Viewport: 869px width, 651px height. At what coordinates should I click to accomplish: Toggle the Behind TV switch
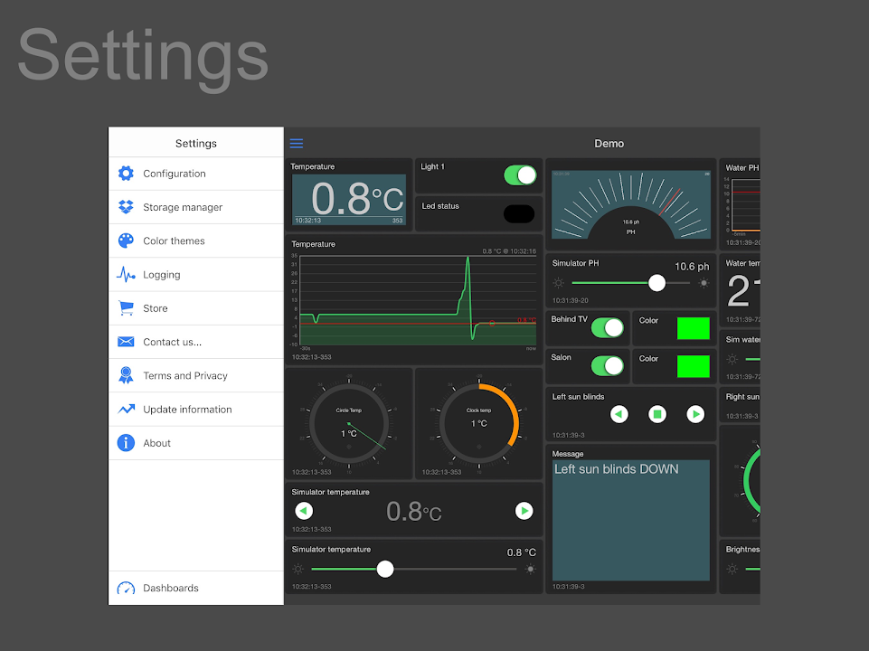[x=608, y=327]
